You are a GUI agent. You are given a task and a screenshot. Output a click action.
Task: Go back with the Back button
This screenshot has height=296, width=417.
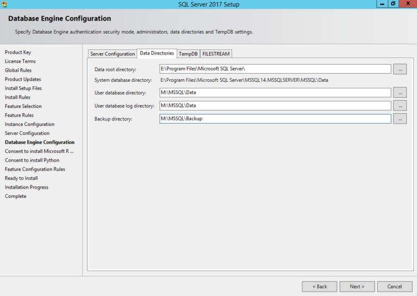(x=319, y=287)
